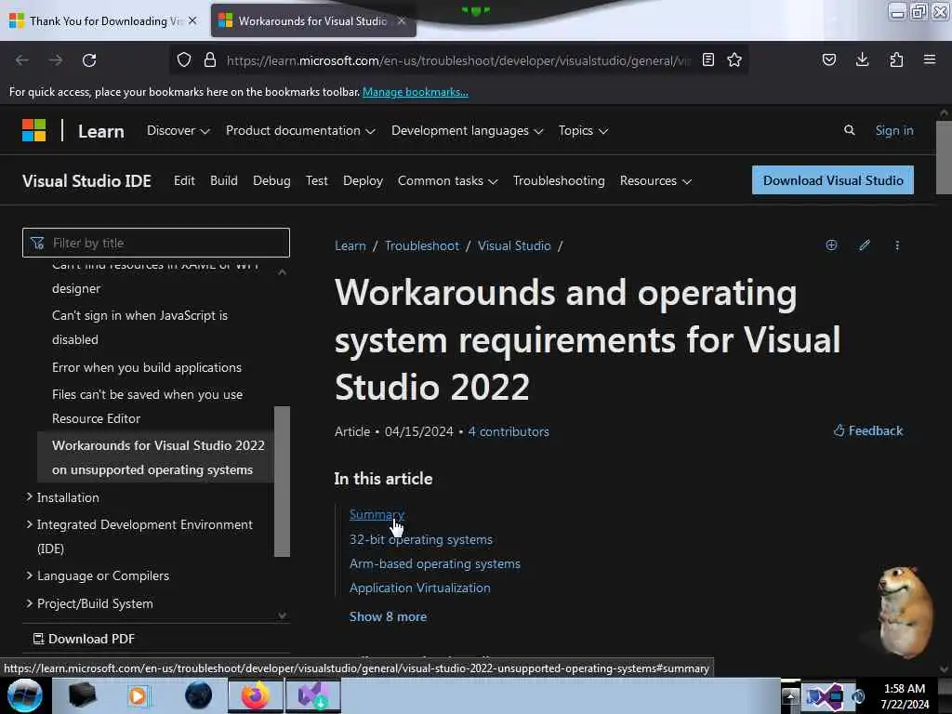
Task: Click the add to collection plus icon
Action: tap(831, 245)
